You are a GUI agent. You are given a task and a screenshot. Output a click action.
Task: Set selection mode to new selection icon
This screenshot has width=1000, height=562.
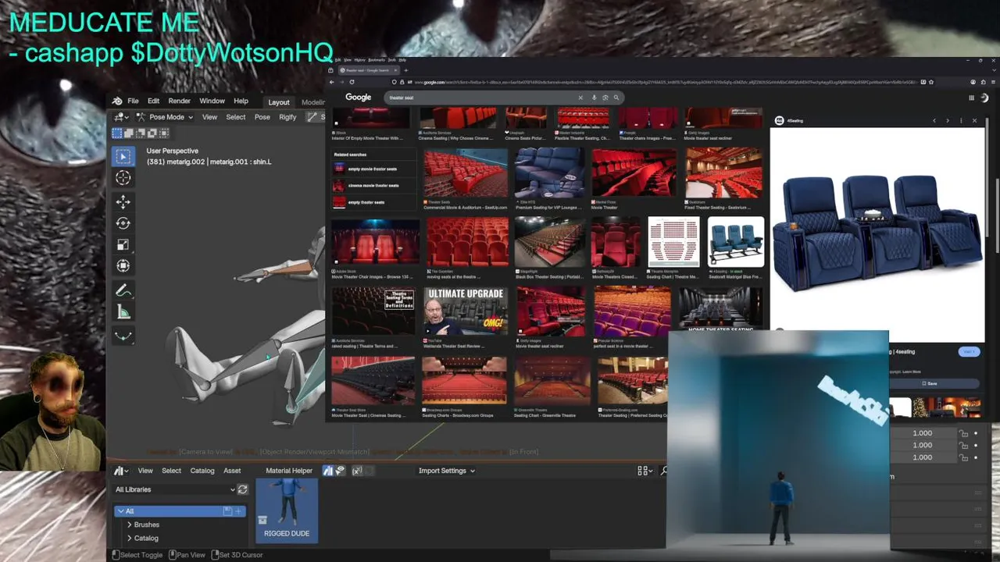(118, 133)
